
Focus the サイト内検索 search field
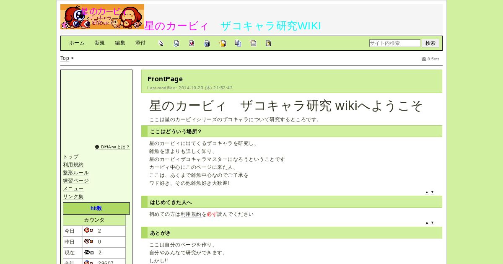coord(395,43)
